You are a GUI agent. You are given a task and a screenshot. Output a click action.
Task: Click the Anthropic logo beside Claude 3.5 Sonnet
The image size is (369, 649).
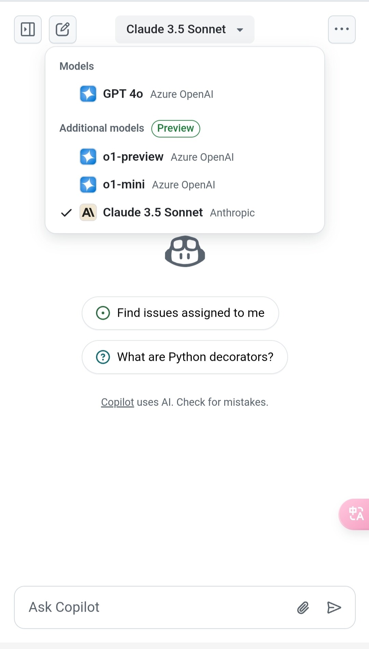(88, 213)
